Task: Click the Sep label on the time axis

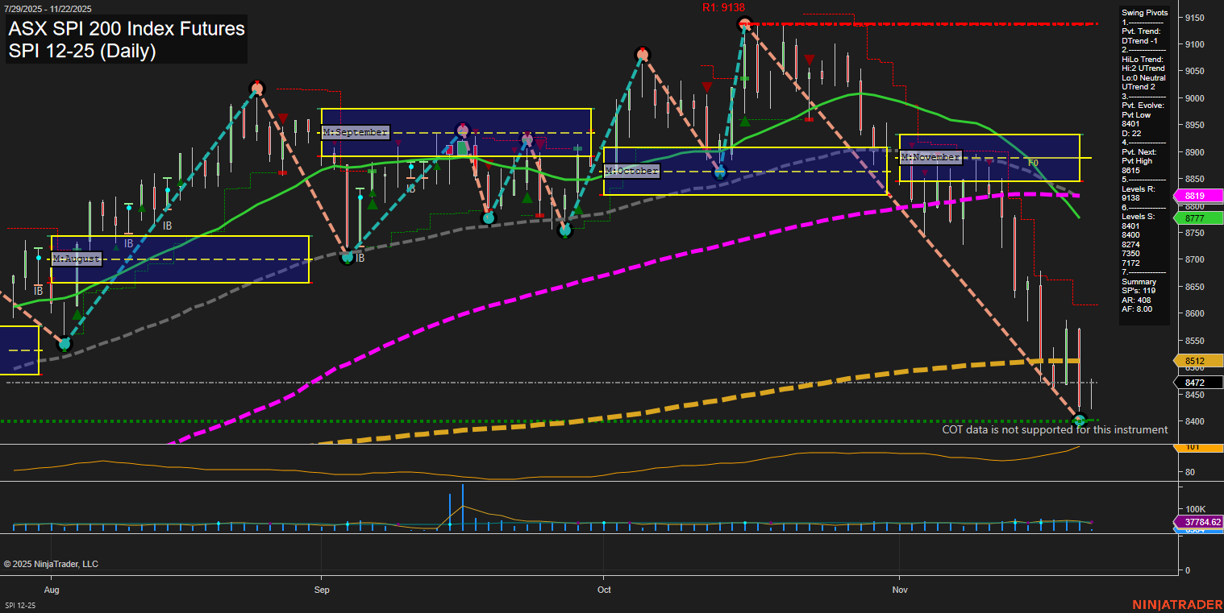Action: pyautogui.click(x=322, y=590)
